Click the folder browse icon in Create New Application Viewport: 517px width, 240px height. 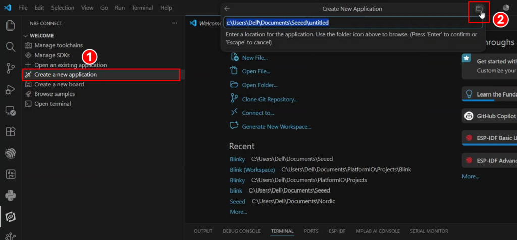[479, 9]
